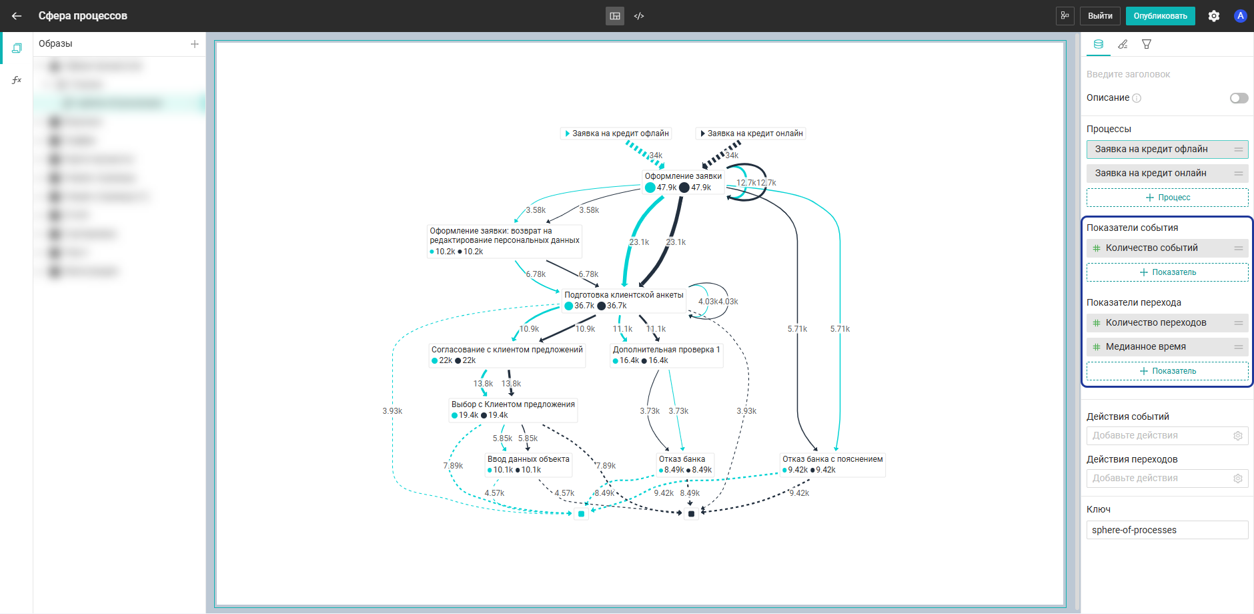Click graph start node Заявка на кредит онлайн
1254x614 pixels.
[750, 133]
